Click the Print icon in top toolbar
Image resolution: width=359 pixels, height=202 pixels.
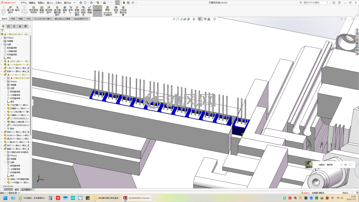tap(104, 3)
